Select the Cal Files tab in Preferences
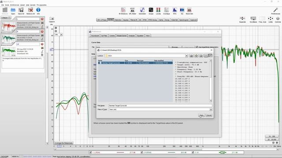 click(x=104, y=36)
